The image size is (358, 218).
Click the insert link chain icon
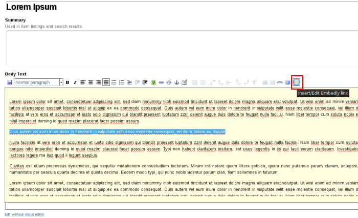161,82
